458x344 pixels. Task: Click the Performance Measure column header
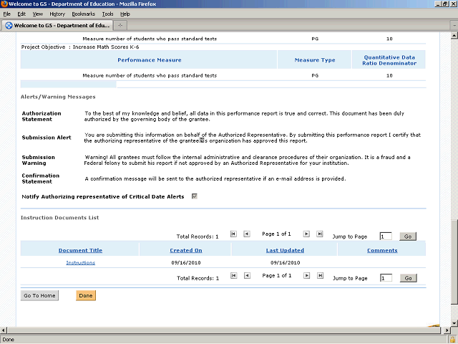coord(150,60)
